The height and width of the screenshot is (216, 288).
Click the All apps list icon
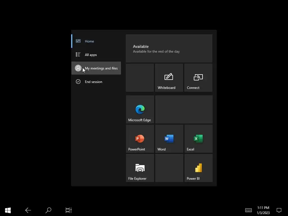point(78,55)
